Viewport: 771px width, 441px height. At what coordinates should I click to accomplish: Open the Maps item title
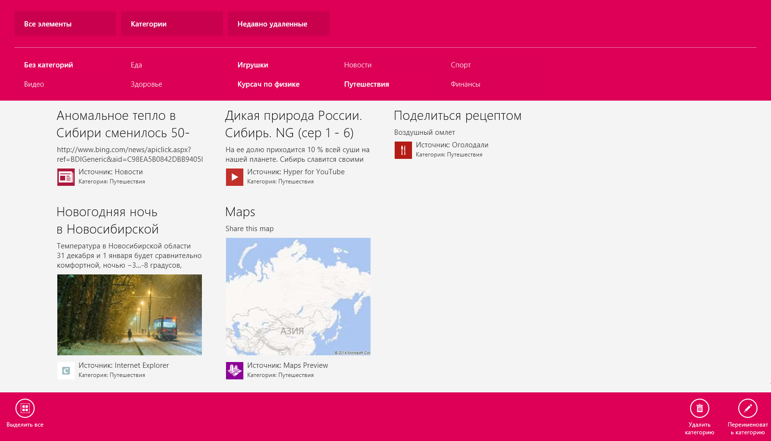coord(240,212)
